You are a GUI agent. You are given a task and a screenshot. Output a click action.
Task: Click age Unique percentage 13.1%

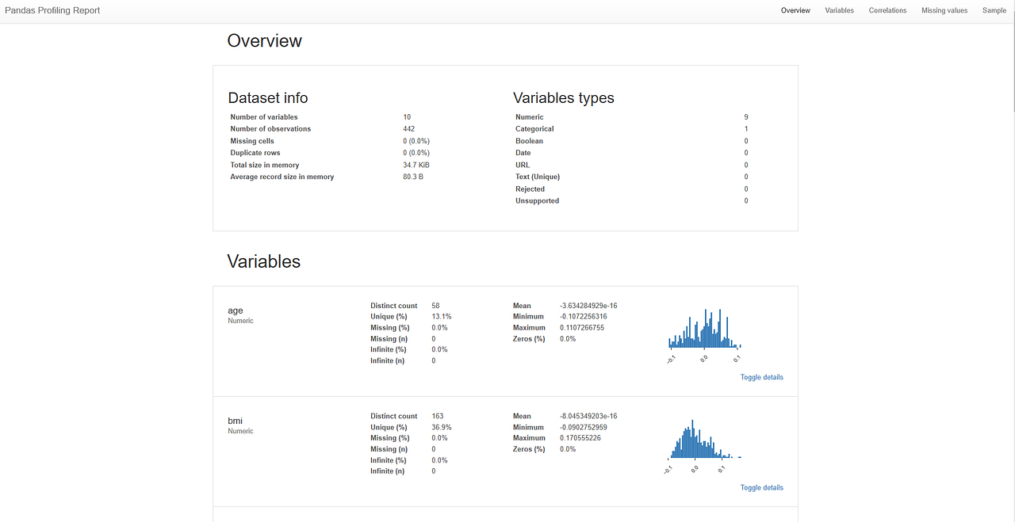coord(442,316)
